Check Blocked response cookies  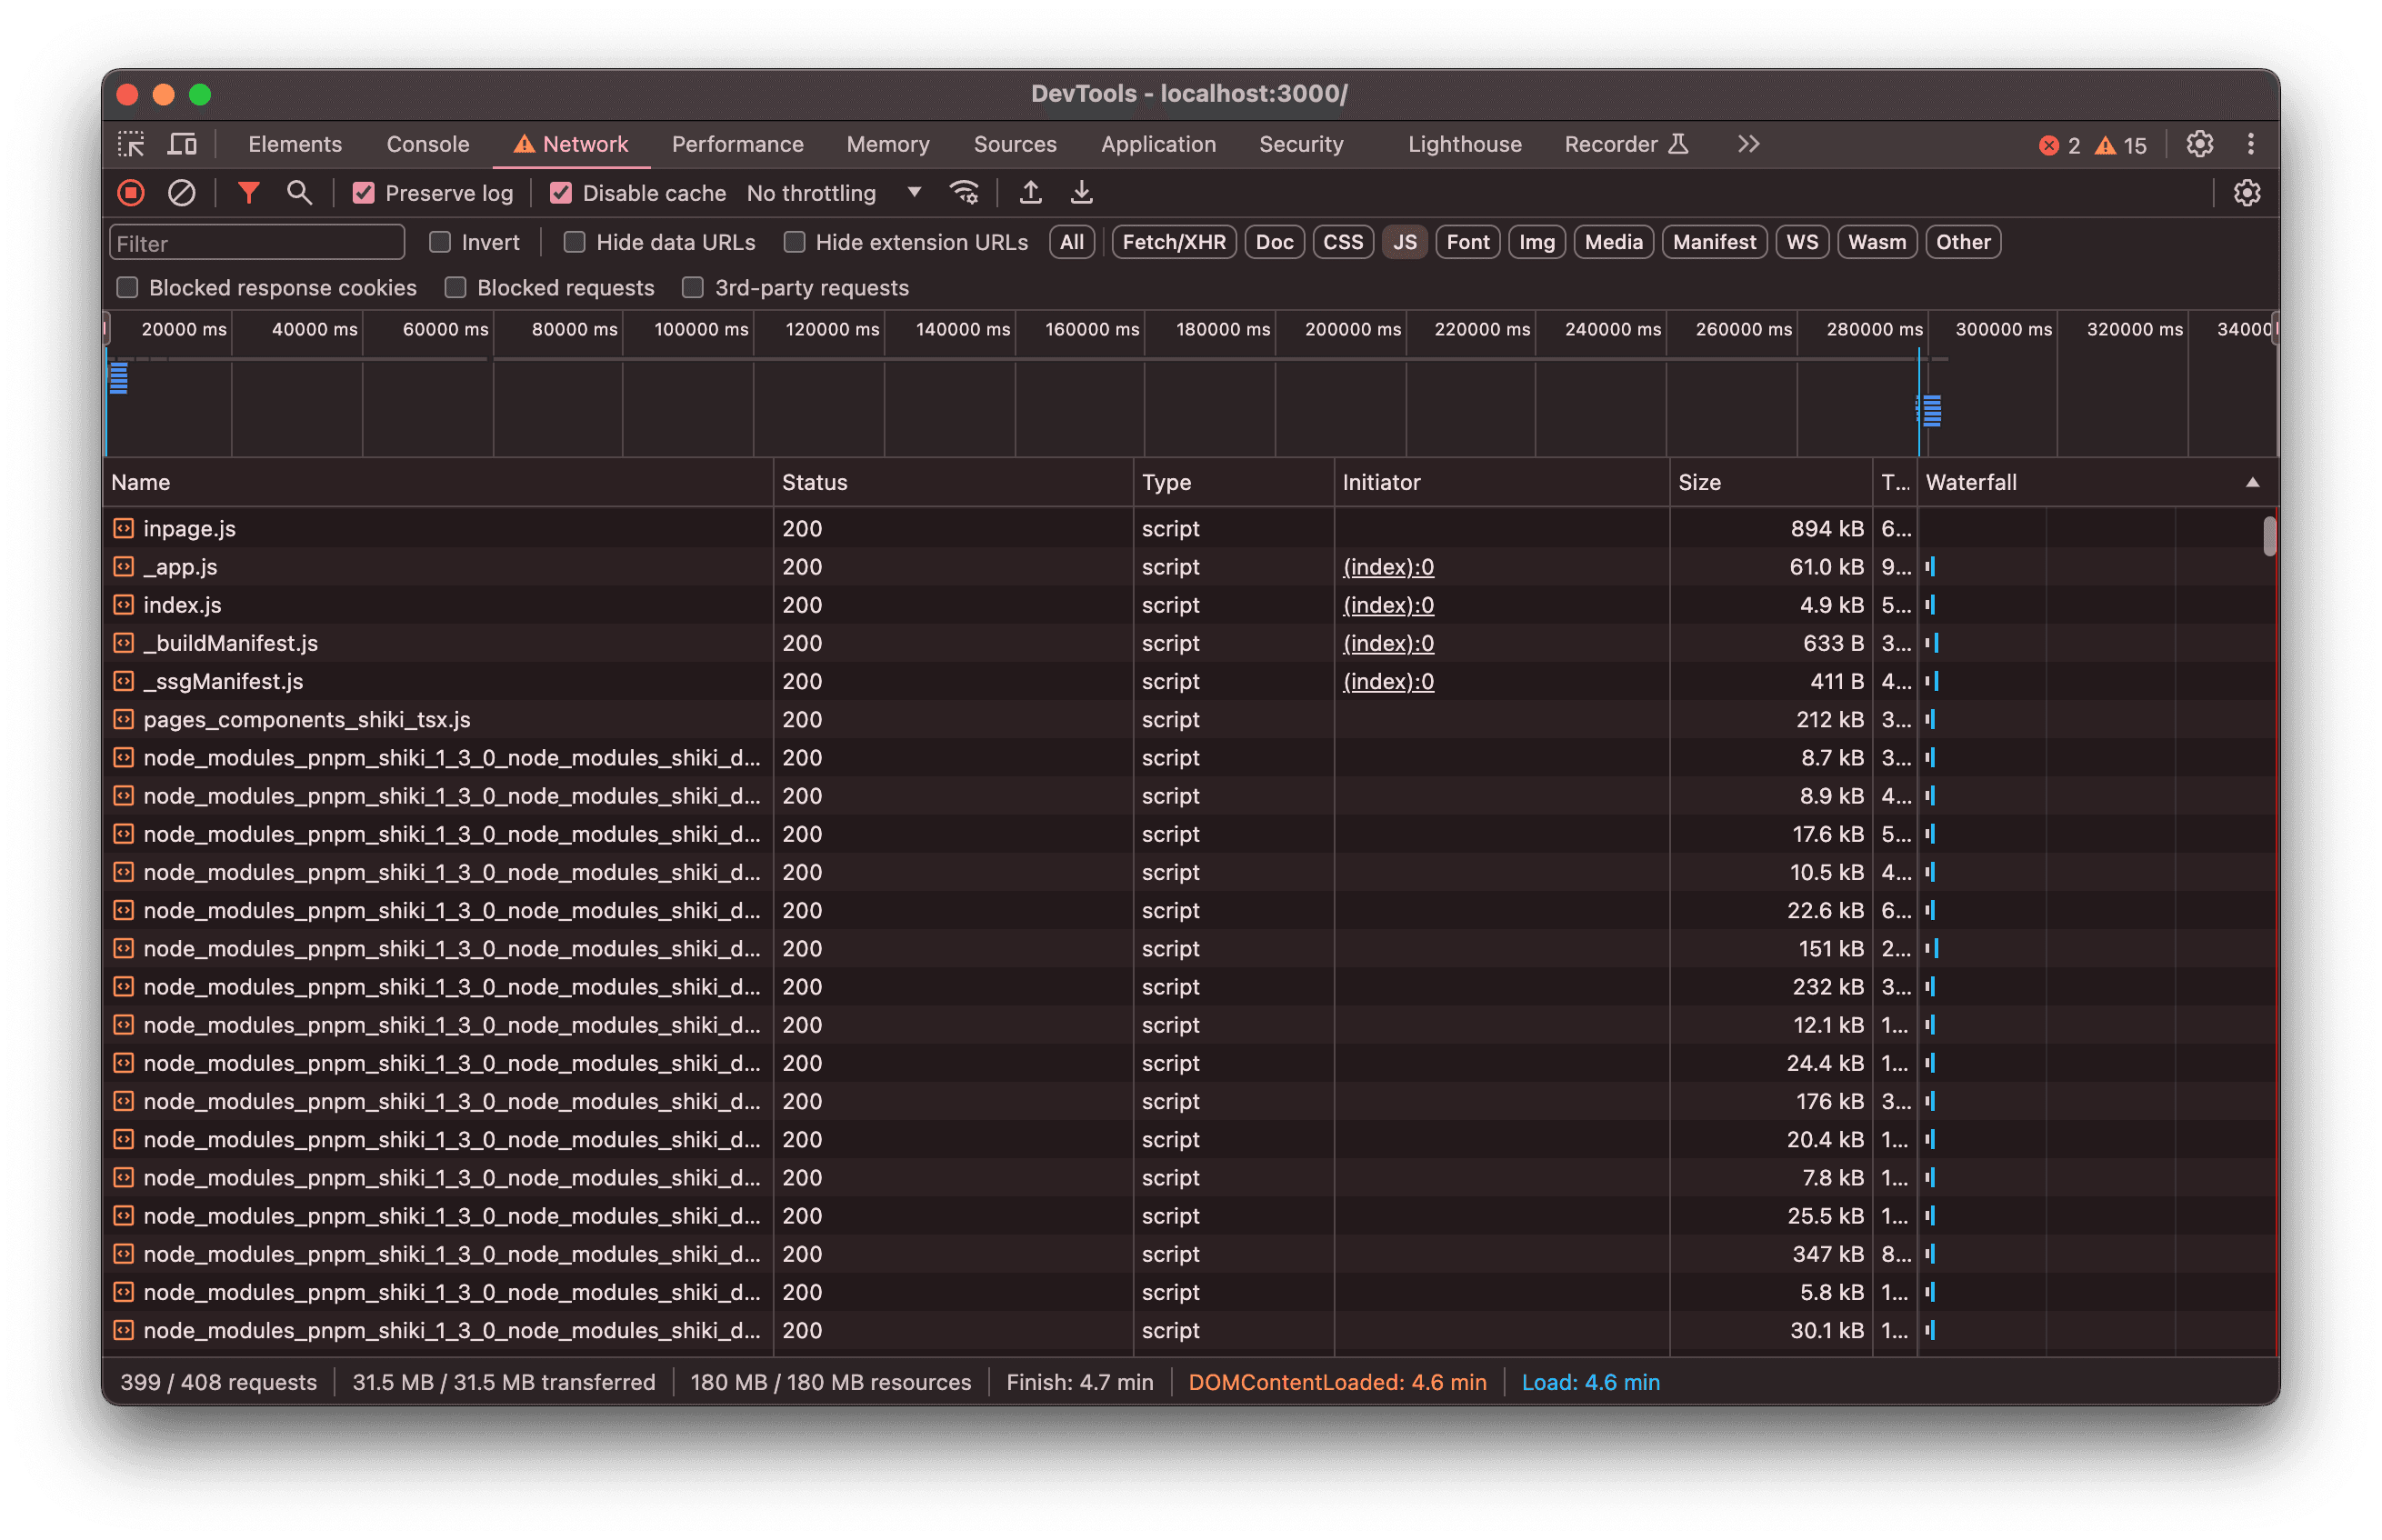(x=127, y=288)
